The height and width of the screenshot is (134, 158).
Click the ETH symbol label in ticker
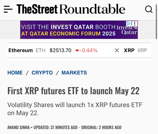point(40,50)
